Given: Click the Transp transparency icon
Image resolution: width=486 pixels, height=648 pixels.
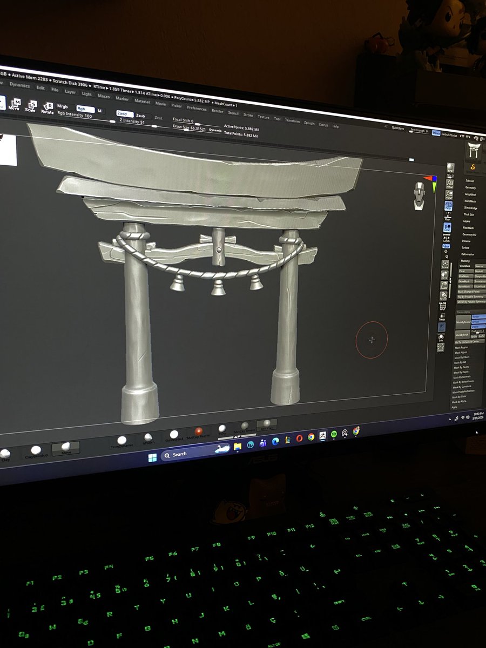Looking at the screenshot, I should [x=442, y=317].
